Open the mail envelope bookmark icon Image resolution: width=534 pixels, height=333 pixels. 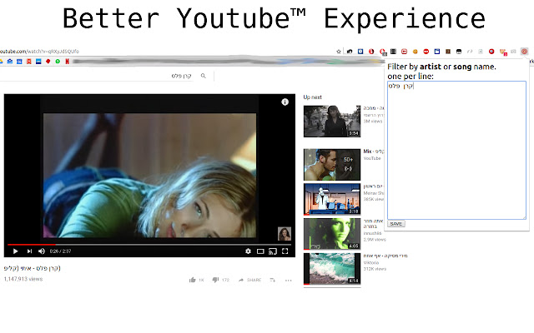[x=10, y=62]
